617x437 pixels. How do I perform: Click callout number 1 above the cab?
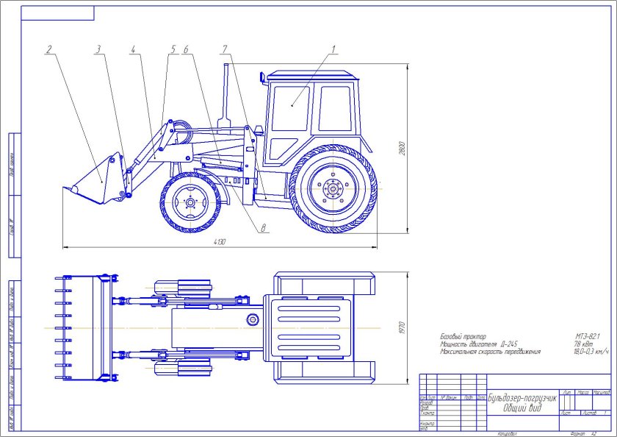click(333, 50)
